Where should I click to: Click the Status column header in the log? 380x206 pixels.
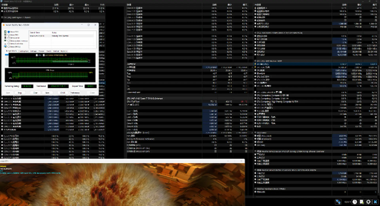73,32
